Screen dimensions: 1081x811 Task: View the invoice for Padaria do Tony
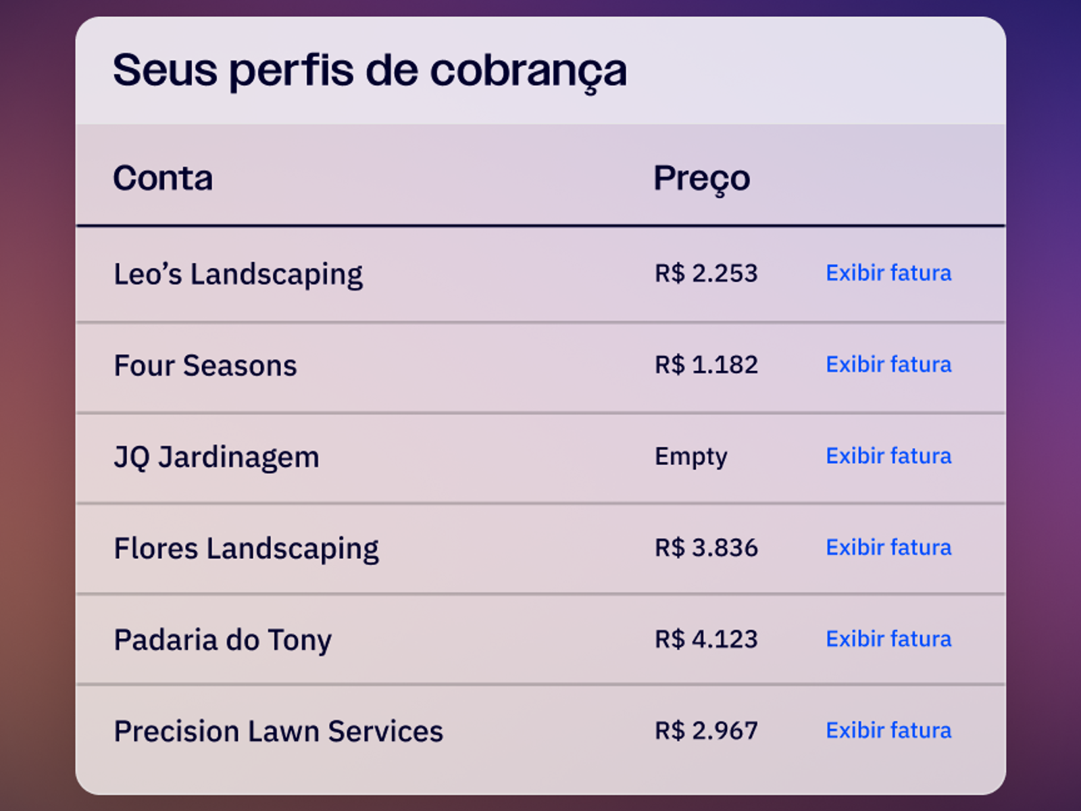888,639
